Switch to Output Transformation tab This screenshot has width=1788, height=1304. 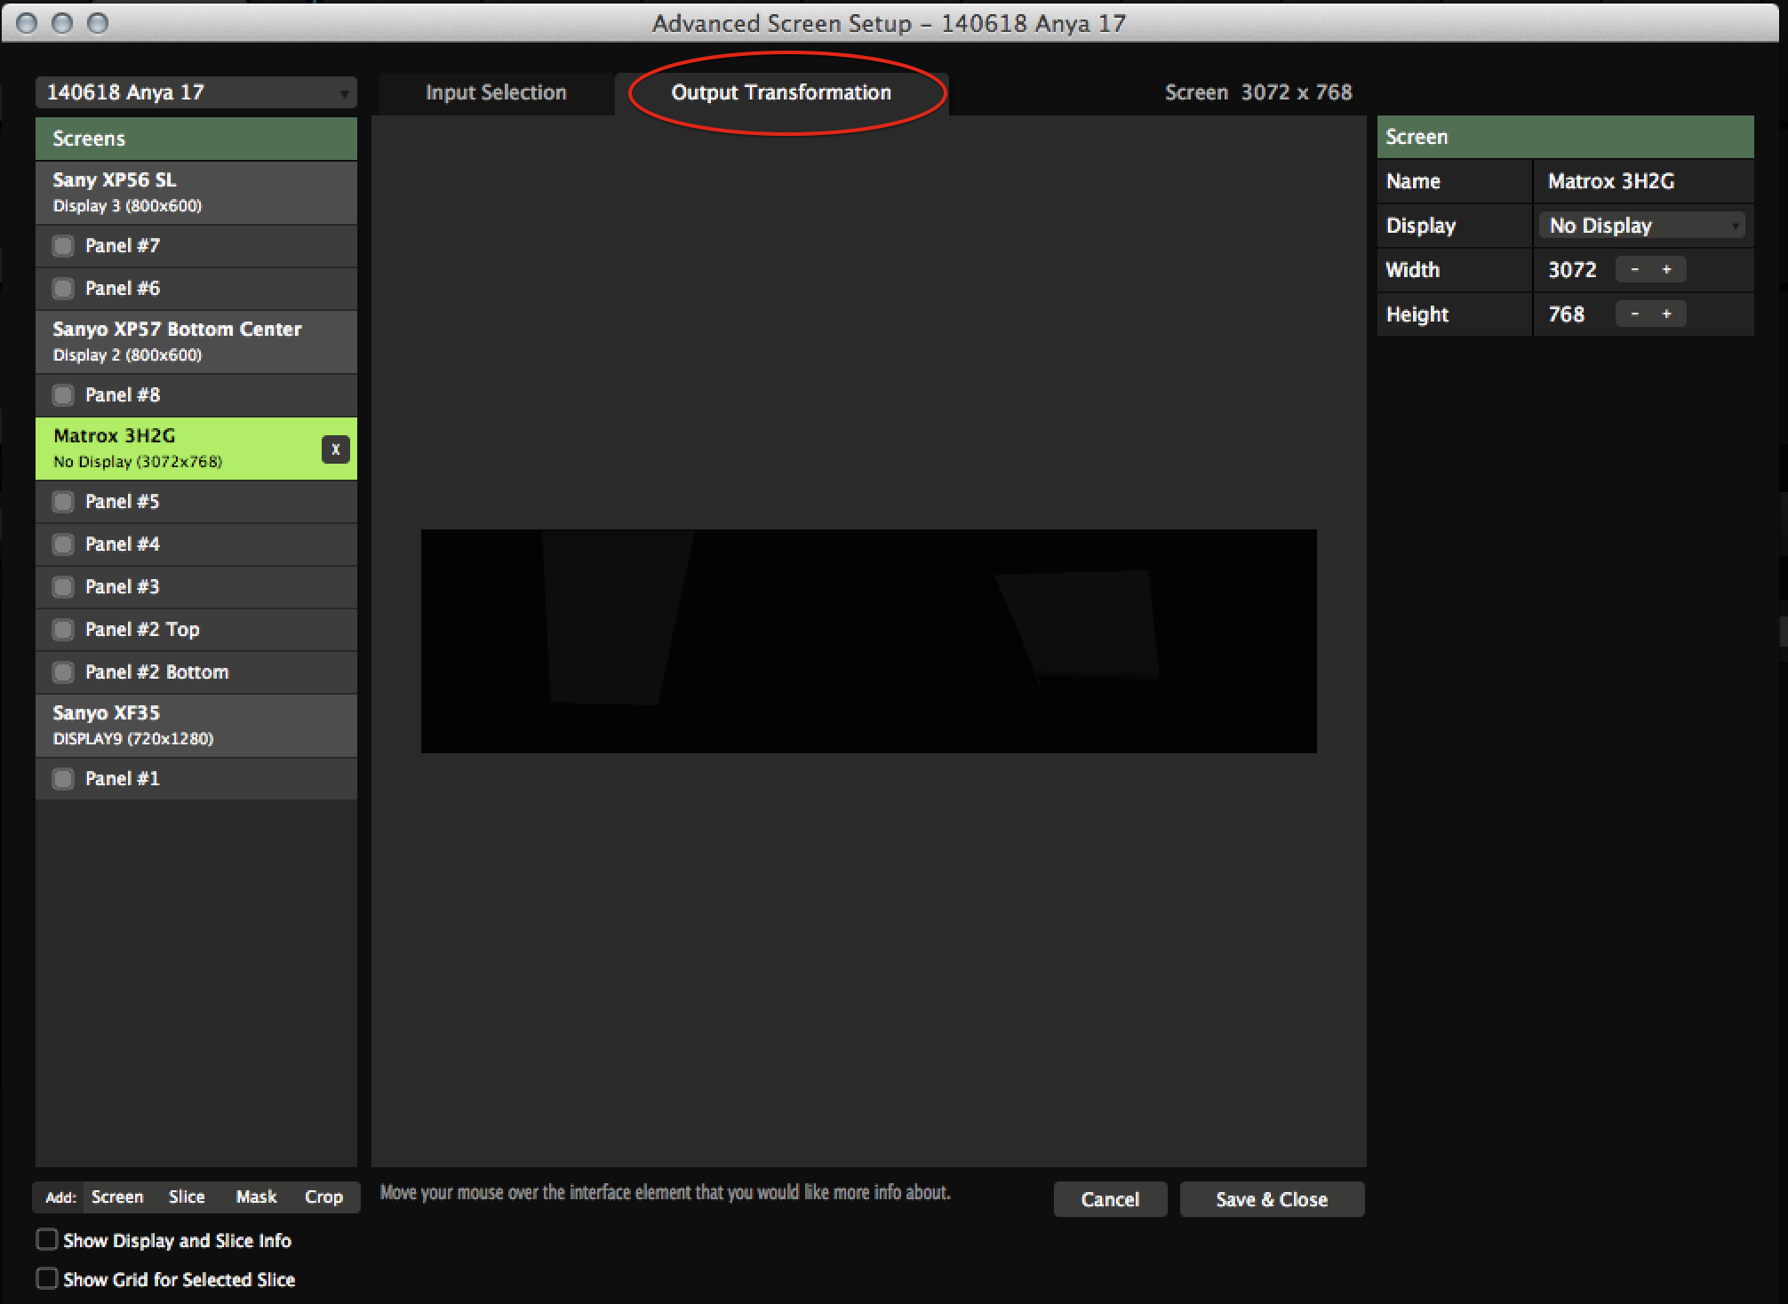click(780, 92)
